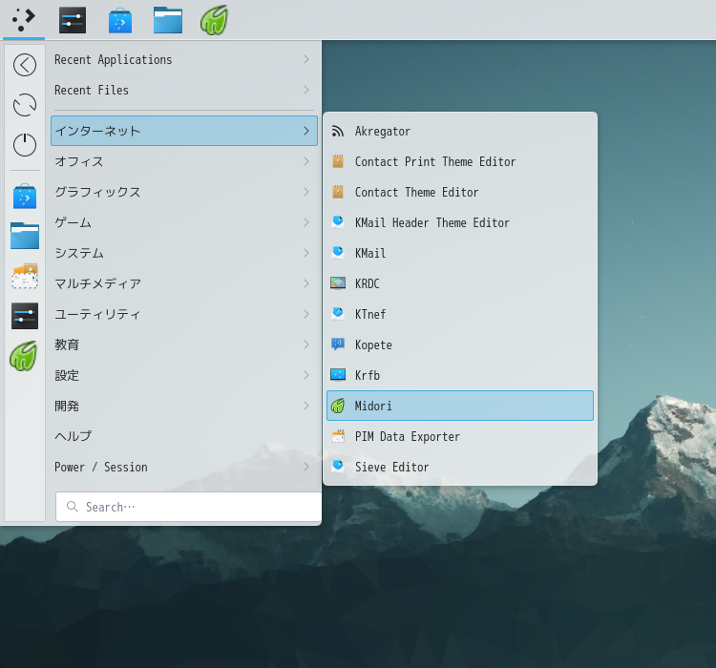Click the log out arrow icon in sidebar
Screen dimensions: 716x668
(25, 65)
